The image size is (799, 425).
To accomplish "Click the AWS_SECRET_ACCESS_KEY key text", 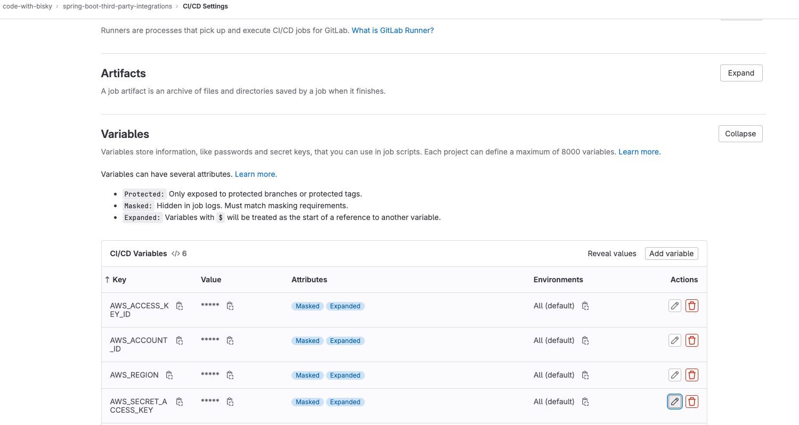I will pos(138,406).
